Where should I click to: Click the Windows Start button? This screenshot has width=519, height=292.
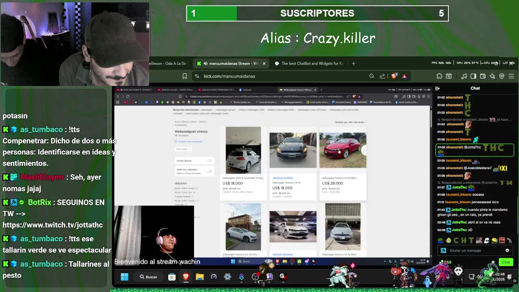124,277
